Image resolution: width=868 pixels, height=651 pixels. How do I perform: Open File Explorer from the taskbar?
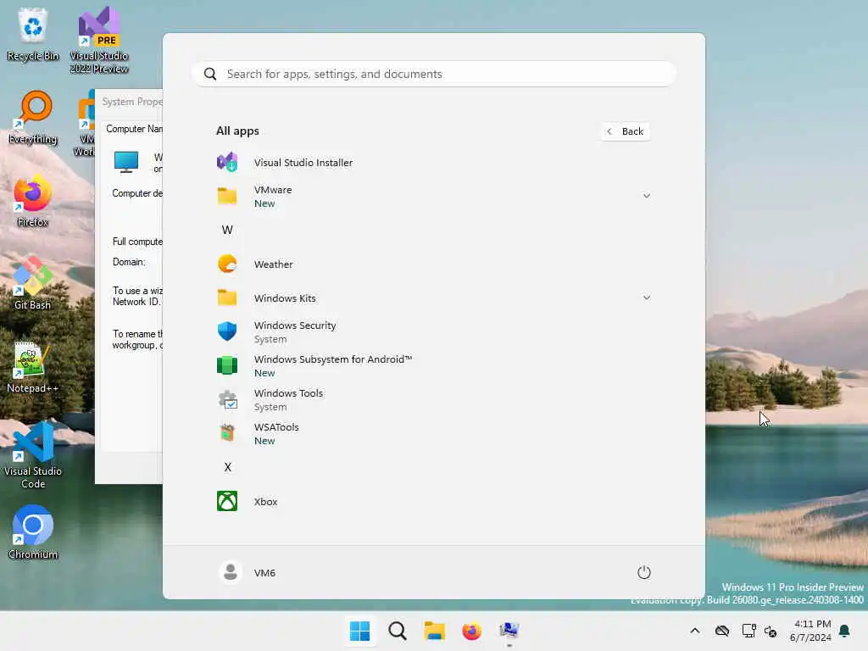pos(435,631)
